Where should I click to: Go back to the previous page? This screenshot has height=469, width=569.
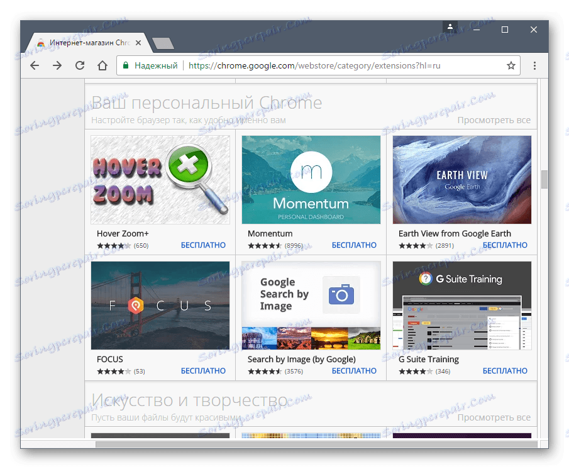pos(35,65)
